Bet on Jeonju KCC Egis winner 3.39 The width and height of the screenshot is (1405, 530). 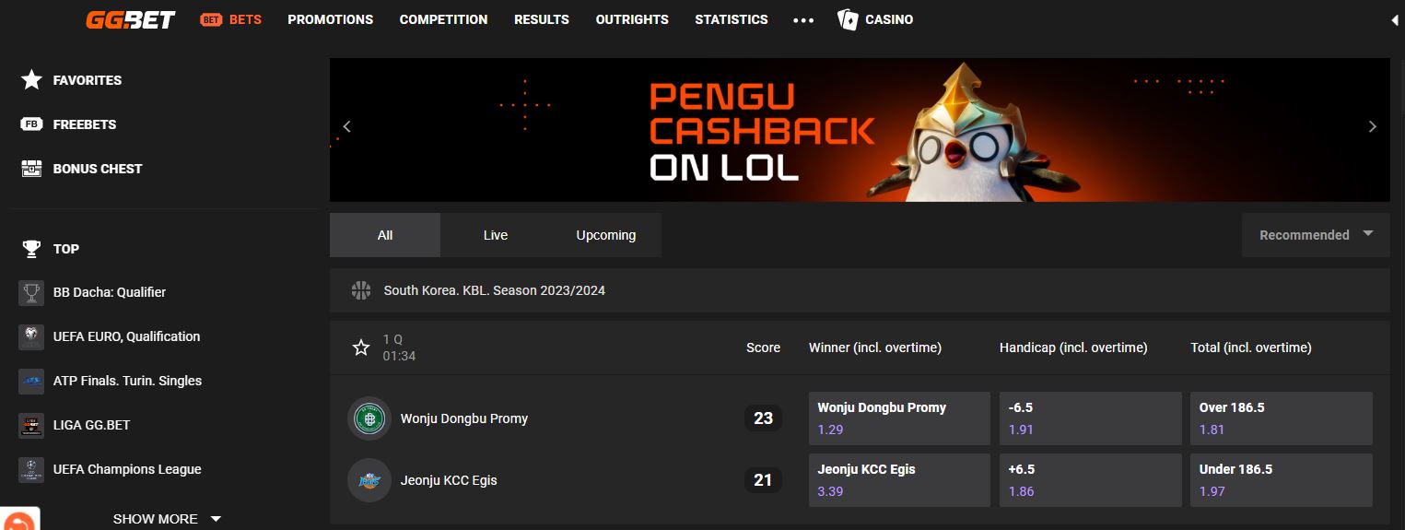click(x=898, y=480)
